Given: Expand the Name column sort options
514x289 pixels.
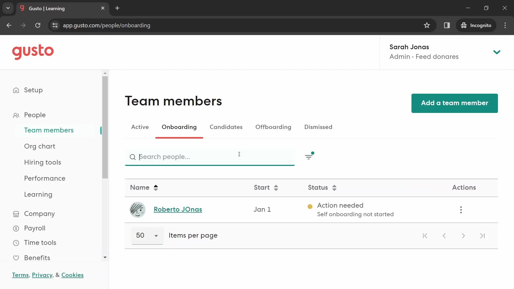Looking at the screenshot, I should 155,187.
